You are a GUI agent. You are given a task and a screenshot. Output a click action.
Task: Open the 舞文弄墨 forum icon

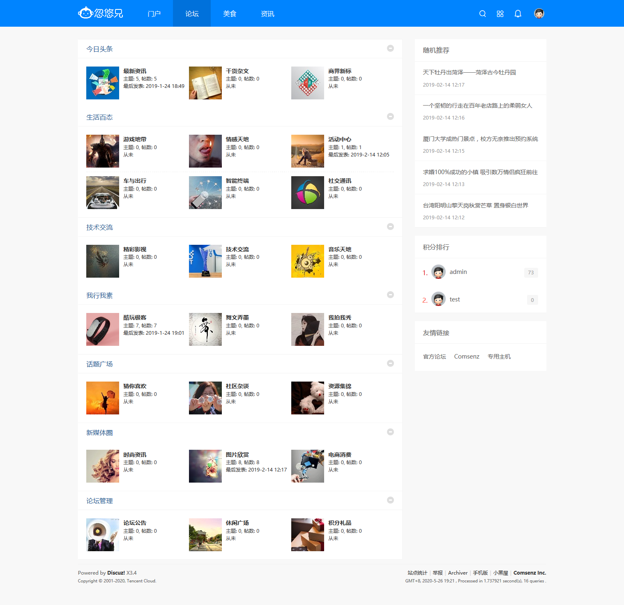pyautogui.click(x=205, y=329)
